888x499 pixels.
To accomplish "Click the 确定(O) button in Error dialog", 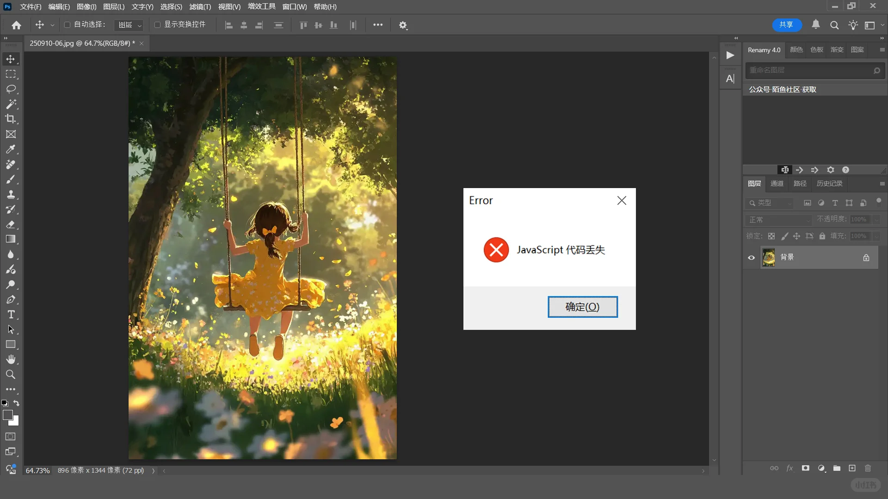I will [x=582, y=307].
